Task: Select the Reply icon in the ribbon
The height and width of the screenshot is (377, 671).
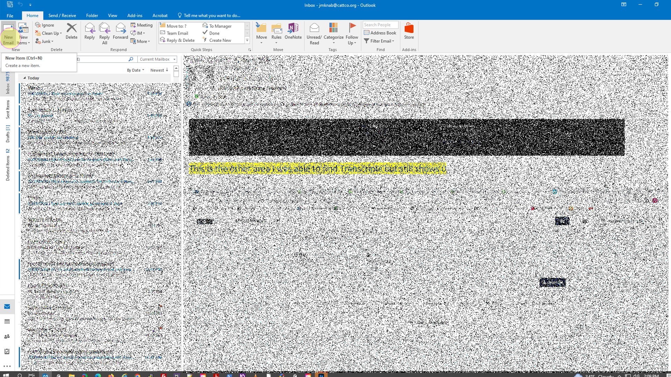Action: click(x=89, y=33)
